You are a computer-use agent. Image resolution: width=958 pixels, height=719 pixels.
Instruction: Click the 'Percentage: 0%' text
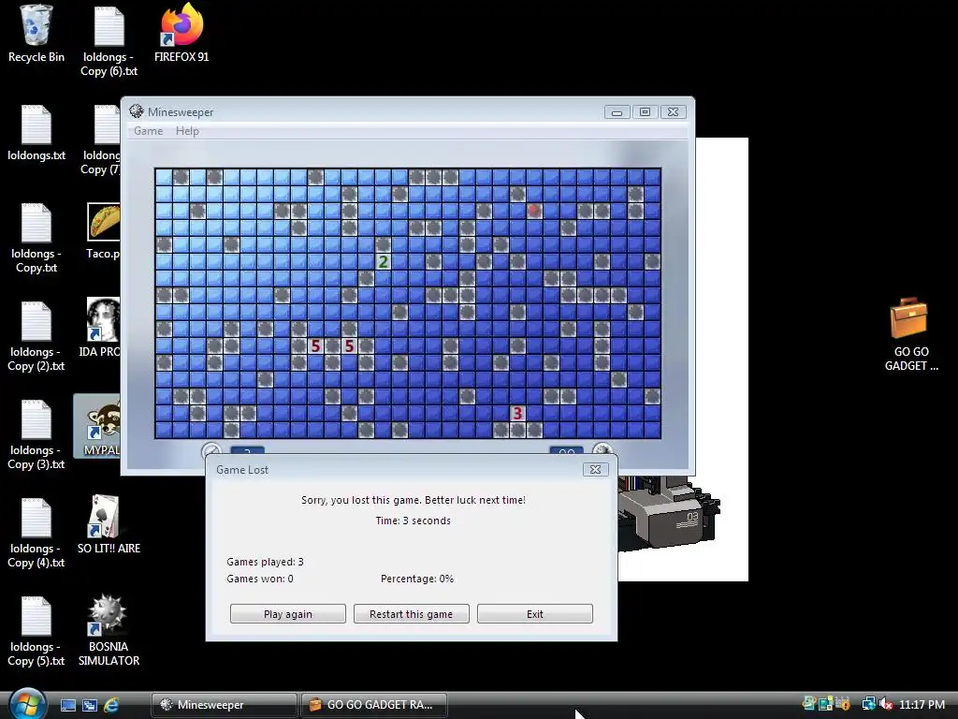[x=417, y=579]
